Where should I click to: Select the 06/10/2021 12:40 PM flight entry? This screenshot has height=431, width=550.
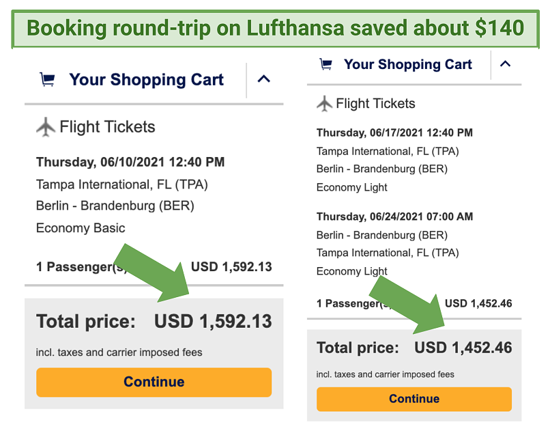pos(130,162)
